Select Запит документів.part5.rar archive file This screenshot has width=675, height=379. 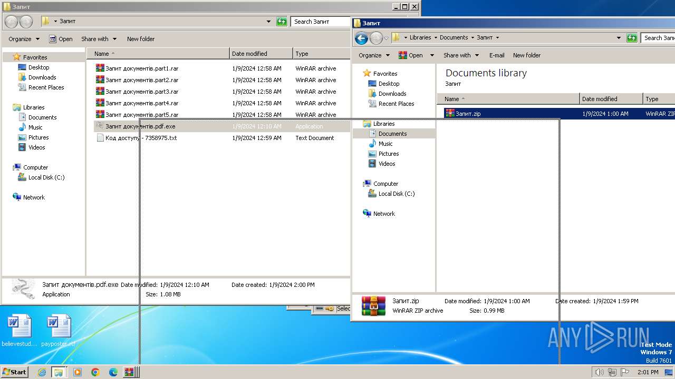137,115
